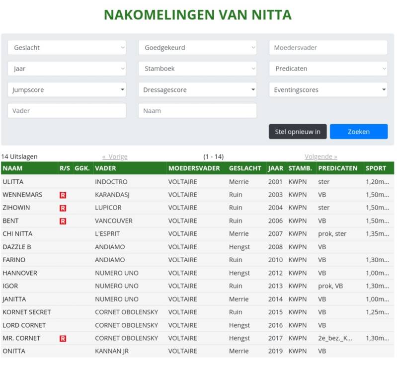Viewport: 397px width, 366px height.
Task: Open the Dressagescore selector
Action: 197,89
